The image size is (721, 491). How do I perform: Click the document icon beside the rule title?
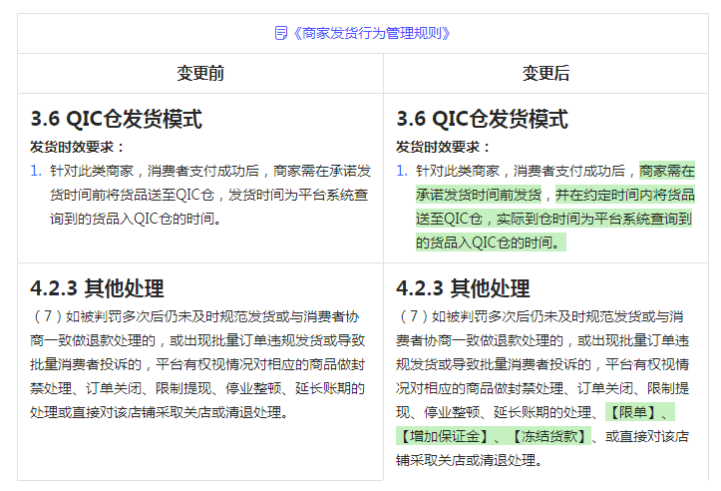[x=281, y=33]
